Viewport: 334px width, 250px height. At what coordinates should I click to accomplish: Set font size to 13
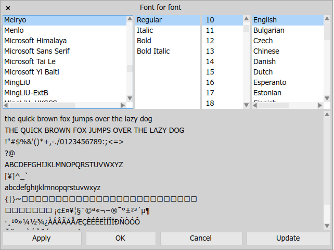[x=222, y=51]
